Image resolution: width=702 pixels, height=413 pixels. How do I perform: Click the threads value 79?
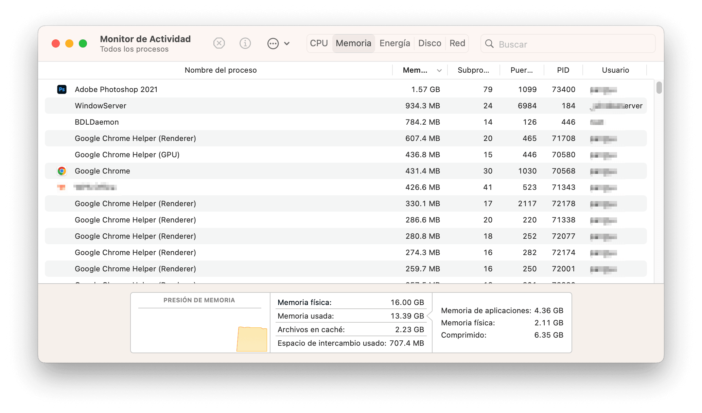pyautogui.click(x=488, y=89)
